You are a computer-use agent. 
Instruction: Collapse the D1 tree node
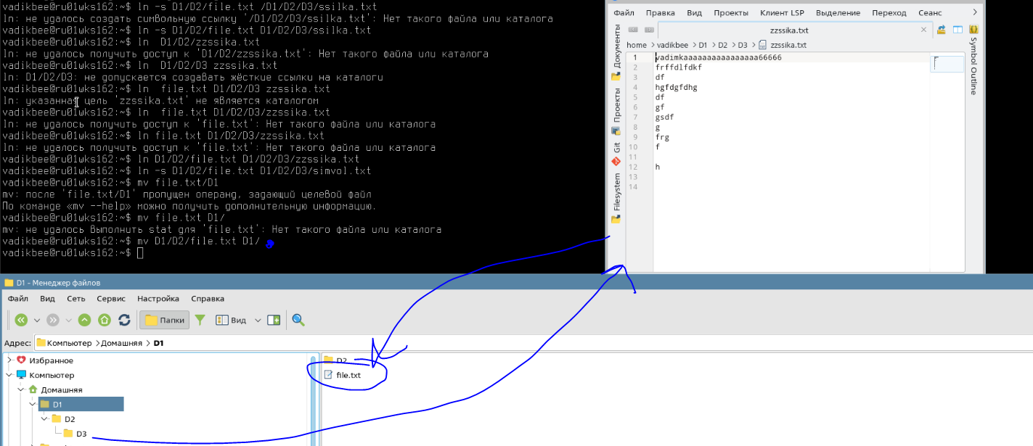[33, 404]
